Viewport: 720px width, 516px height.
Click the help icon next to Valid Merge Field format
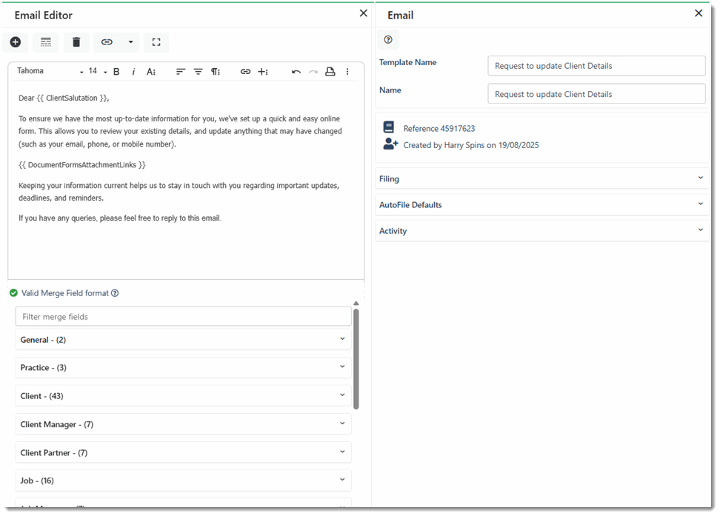pyautogui.click(x=115, y=293)
